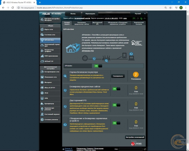This screenshot has height=151, width=189.
Task: Click the Scan (Сканировать) button
Action: point(118,76)
